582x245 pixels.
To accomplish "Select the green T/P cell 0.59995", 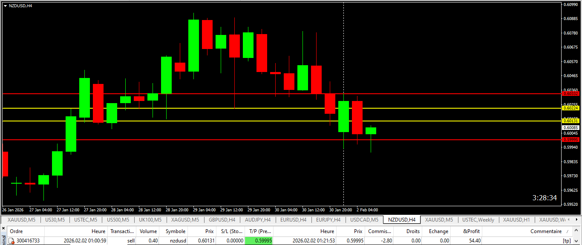I will point(259,241).
